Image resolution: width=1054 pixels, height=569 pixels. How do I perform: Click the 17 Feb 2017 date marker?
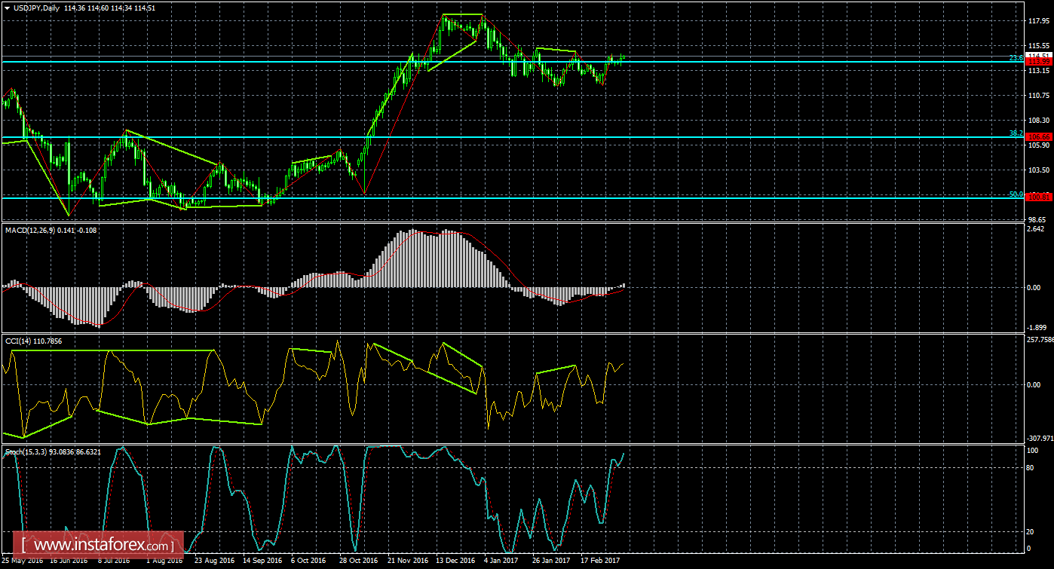tap(600, 561)
